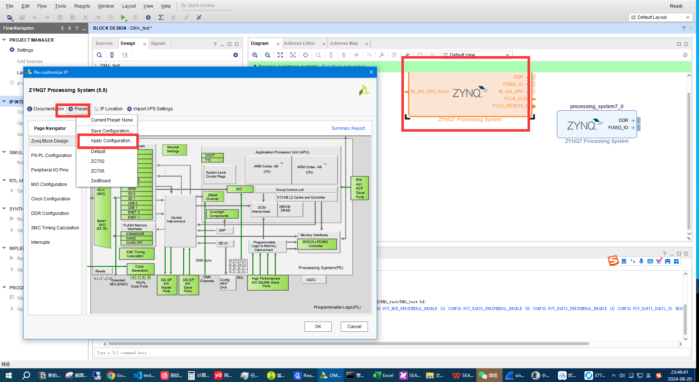Switch to Signals tab

point(158,43)
